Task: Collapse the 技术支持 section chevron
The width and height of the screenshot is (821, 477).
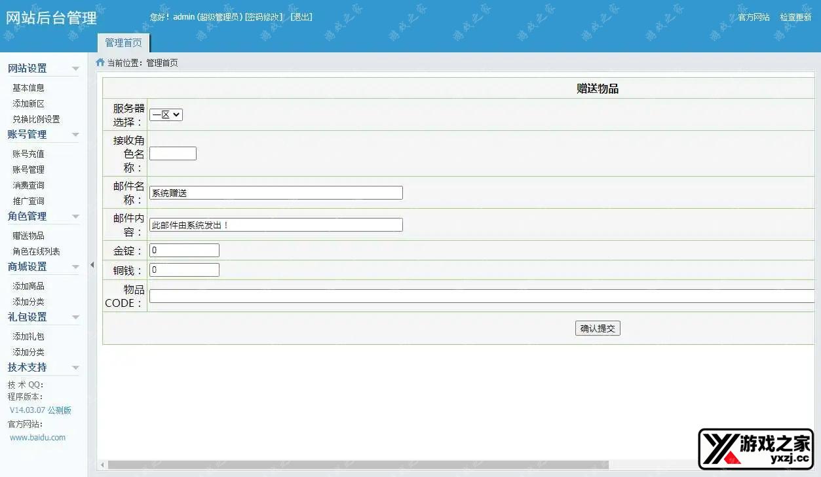Action: click(75, 367)
